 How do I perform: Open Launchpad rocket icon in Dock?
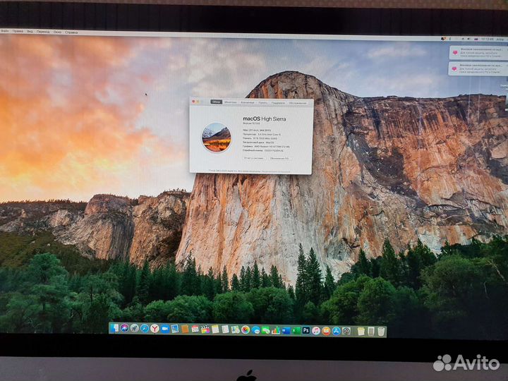coord(135,329)
